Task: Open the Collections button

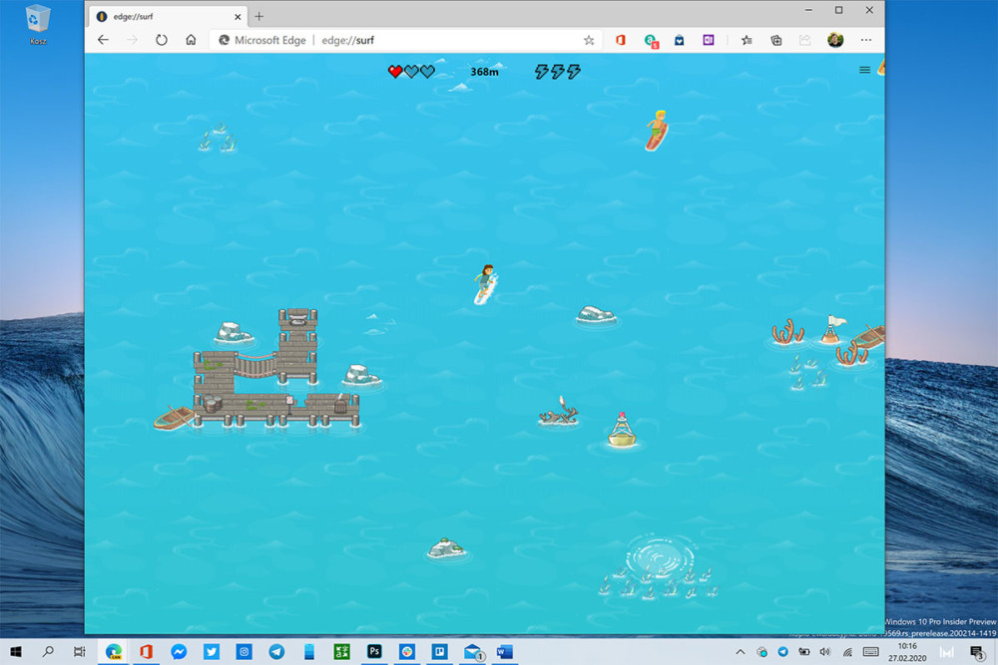Action: (x=775, y=40)
